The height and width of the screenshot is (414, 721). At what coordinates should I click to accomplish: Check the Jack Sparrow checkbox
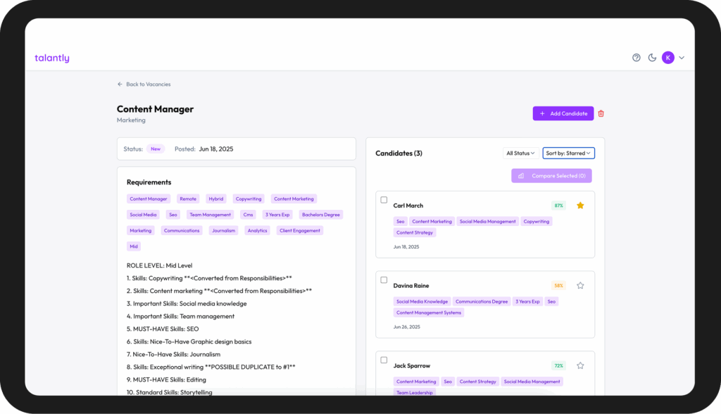[384, 360]
